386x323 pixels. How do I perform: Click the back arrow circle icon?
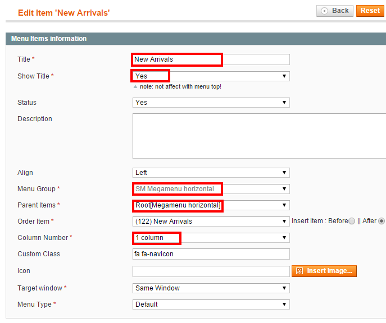(x=324, y=11)
